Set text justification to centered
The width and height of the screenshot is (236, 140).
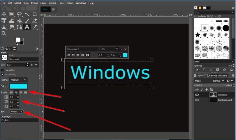[21, 92]
